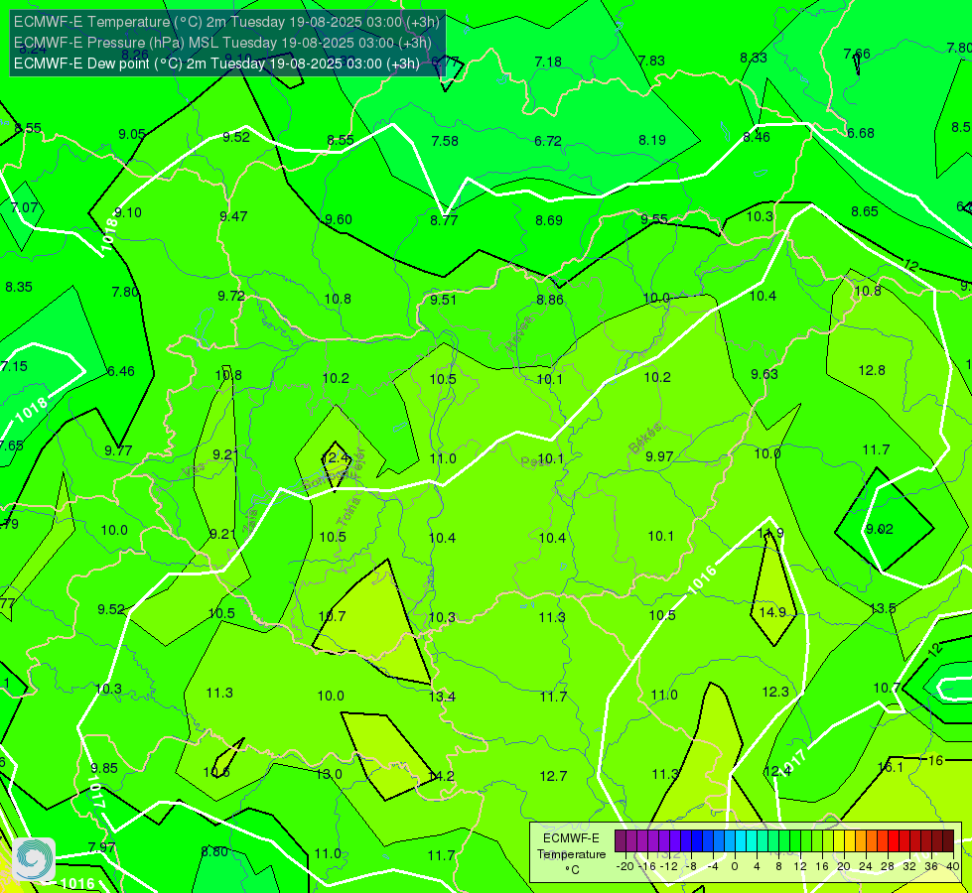
Task: Click the 9.51 temperature value
Action: tap(443, 300)
